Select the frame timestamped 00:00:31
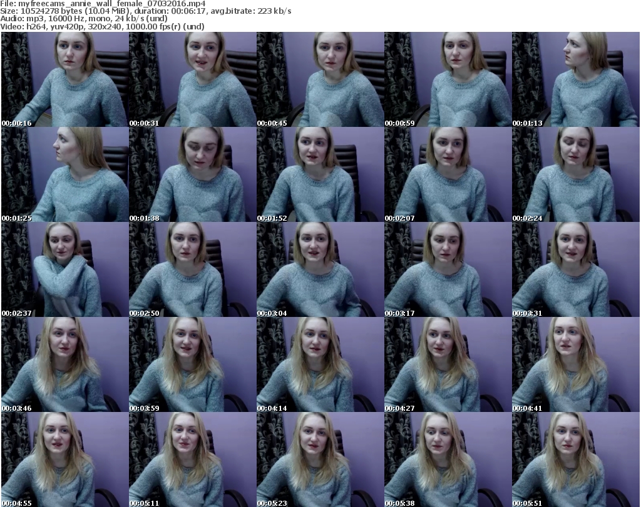The image size is (641, 507). click(193, 79)
